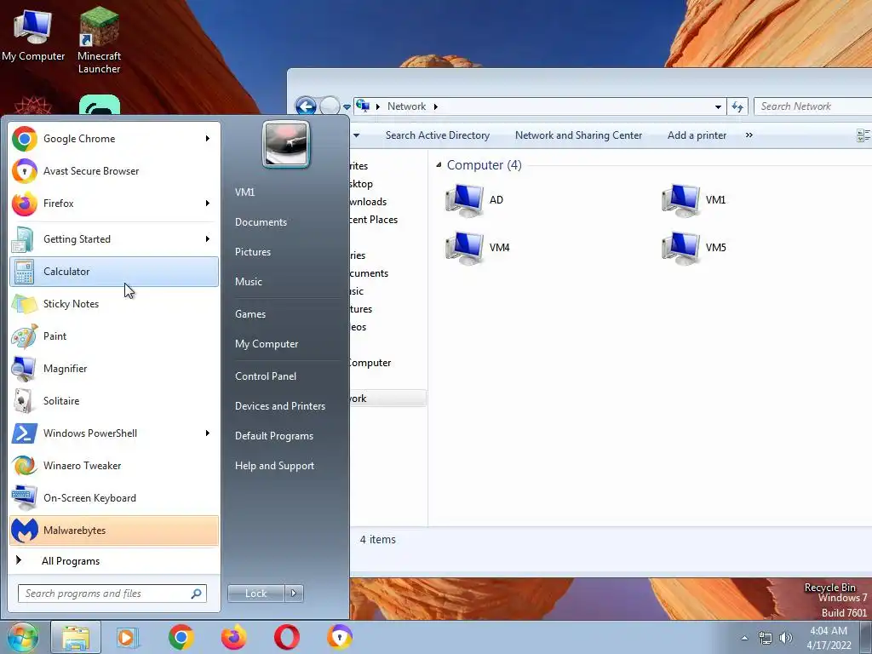Show more toolbar commands chevron
The height and width of the screenshot is (654, 872).
click(x=749, y=135)
